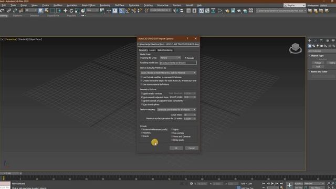
Task: Open the Material Editor icon
Action: click(x=220, y=10)
